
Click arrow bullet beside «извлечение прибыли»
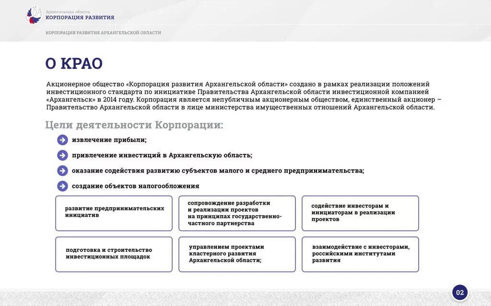[x=63, y=140]
